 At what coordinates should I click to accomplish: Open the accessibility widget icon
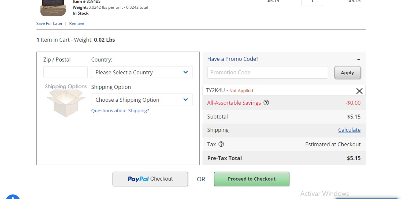[x=13, y=197]
